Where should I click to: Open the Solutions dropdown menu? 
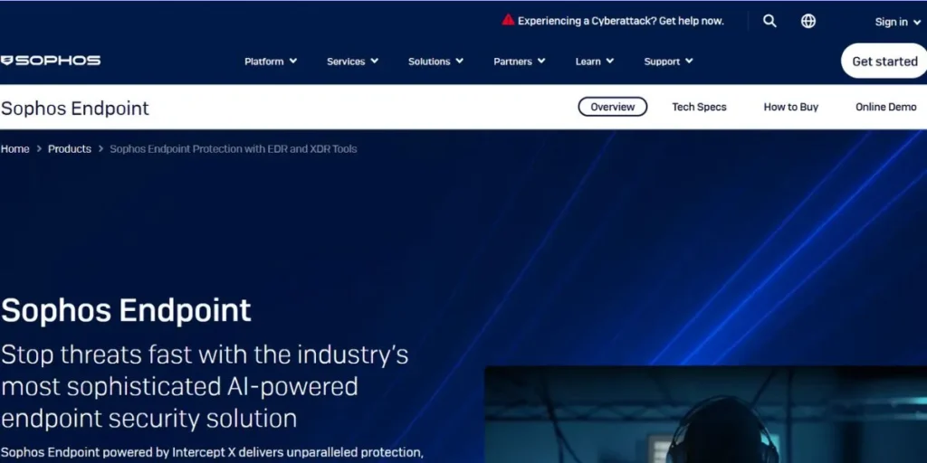point(435,61)
